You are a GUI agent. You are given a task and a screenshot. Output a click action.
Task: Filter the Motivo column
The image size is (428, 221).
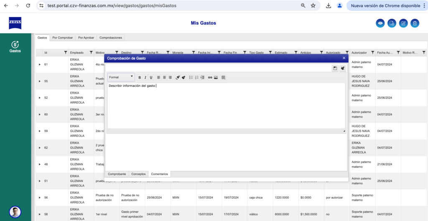117,52
